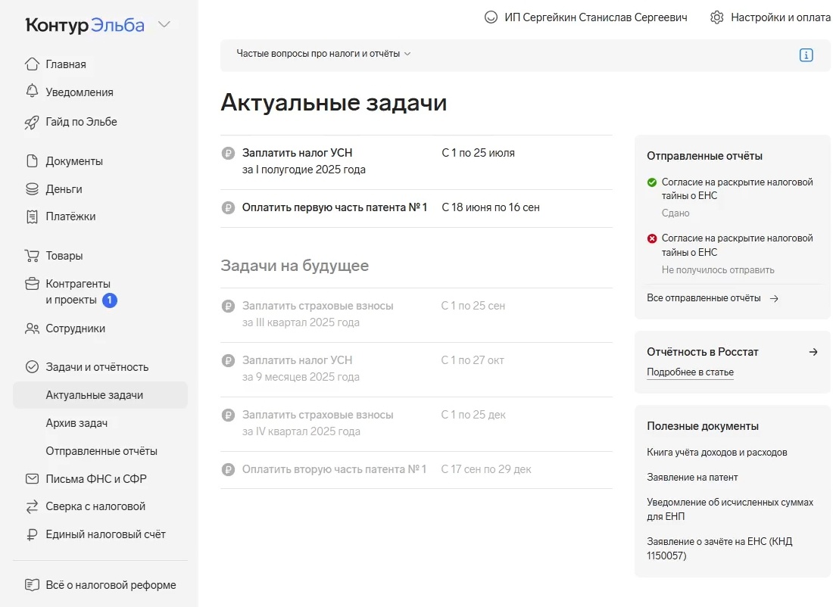The width and height of the screenshot is (833, 607).
Task: Click the notification badge 1 on Контрагенты
Action: [x=110, y=300]
